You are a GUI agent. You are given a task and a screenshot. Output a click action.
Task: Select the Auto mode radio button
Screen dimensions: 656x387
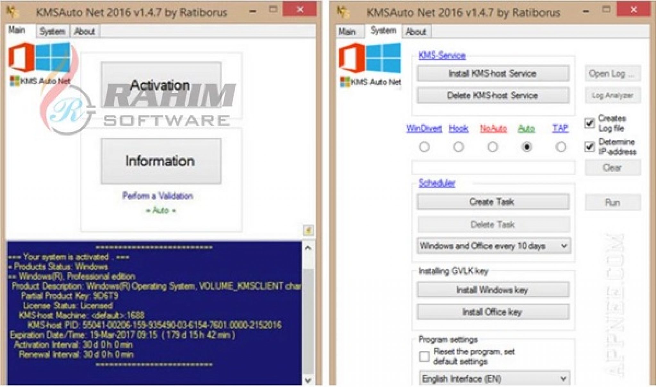point(527,147)
